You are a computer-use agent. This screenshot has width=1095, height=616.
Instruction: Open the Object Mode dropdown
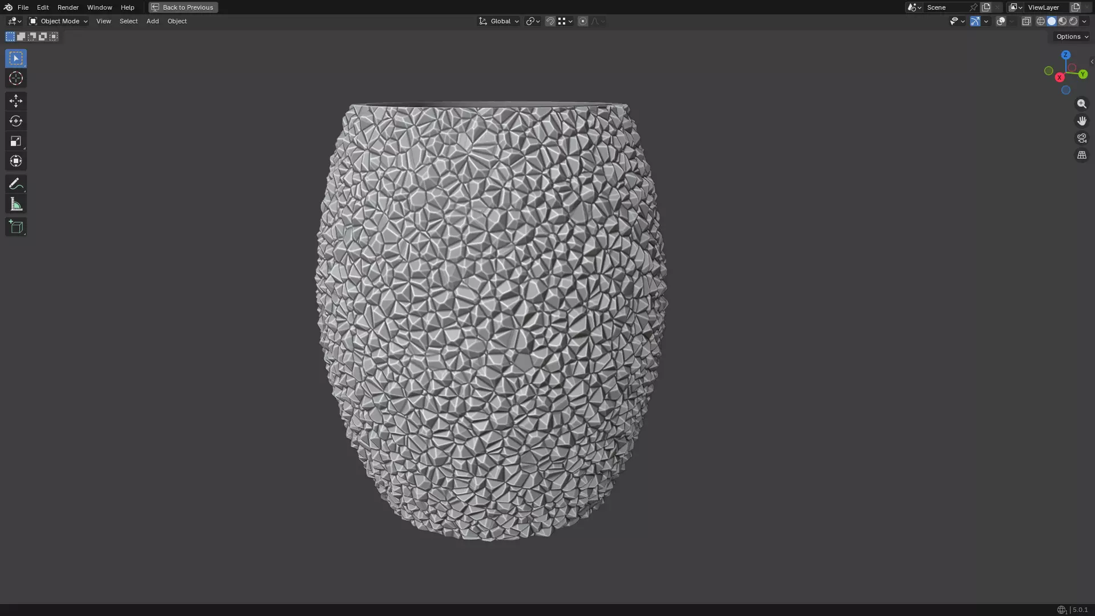[58, 21]
